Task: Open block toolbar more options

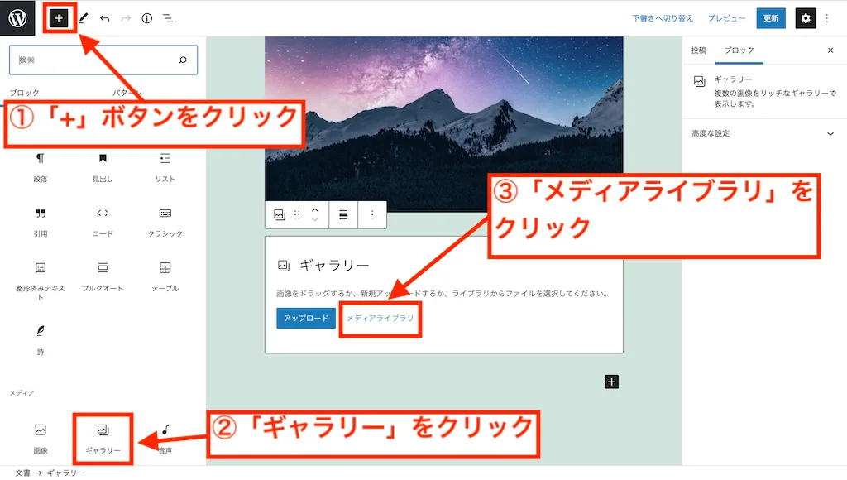Action: 372,214
